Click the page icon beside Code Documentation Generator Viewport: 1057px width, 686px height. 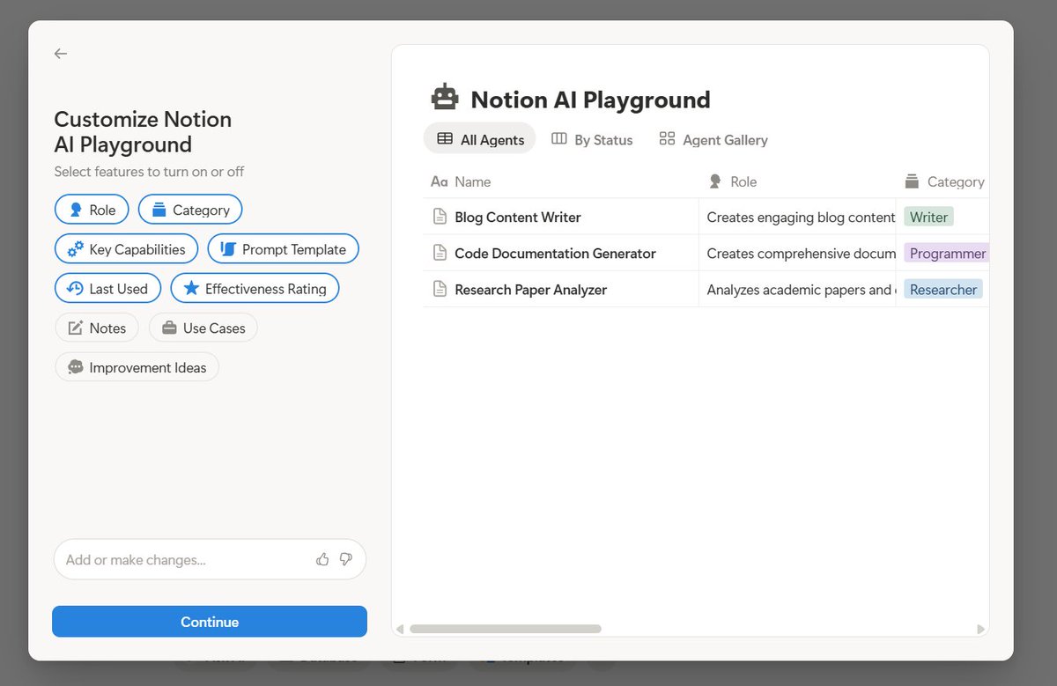[440, 253]
